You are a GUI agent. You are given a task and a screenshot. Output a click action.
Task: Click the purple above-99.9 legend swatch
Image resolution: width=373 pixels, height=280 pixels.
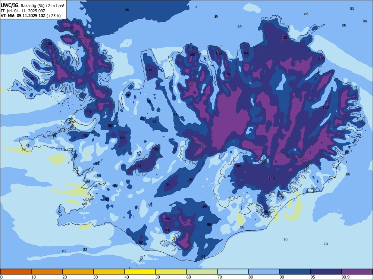pyautogui.click(x=357, y=272)
